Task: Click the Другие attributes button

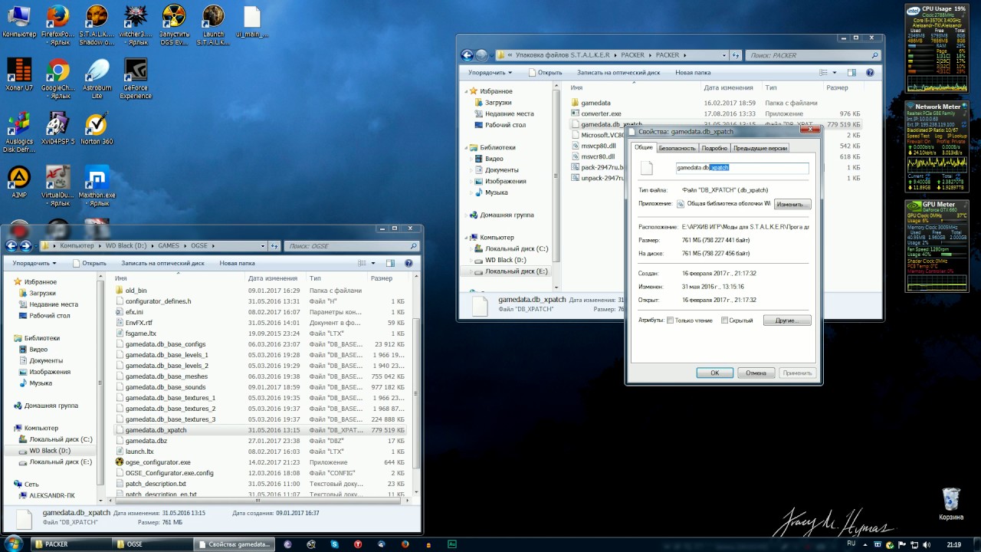Action: [x=787, y=320]
